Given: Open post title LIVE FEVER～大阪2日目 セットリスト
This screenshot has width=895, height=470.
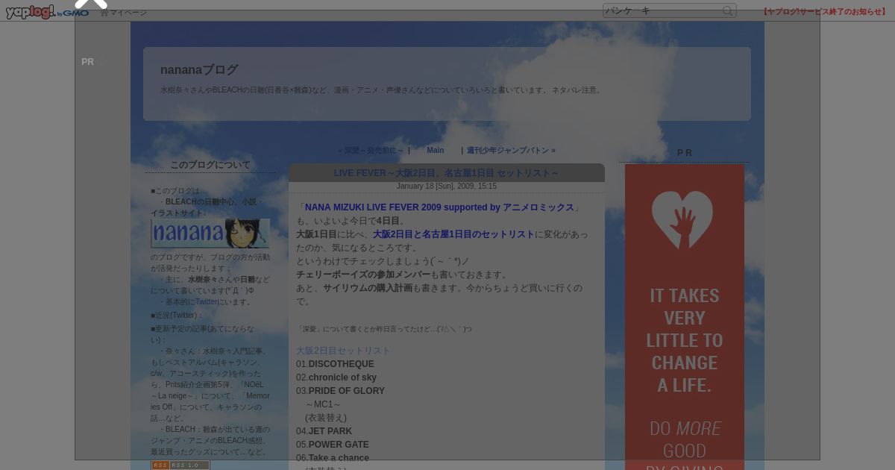Looking at the screenshot, I should [x=446, y=173].
